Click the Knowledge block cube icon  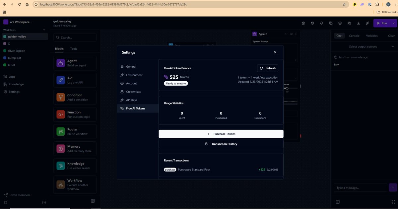click(61, 166)
